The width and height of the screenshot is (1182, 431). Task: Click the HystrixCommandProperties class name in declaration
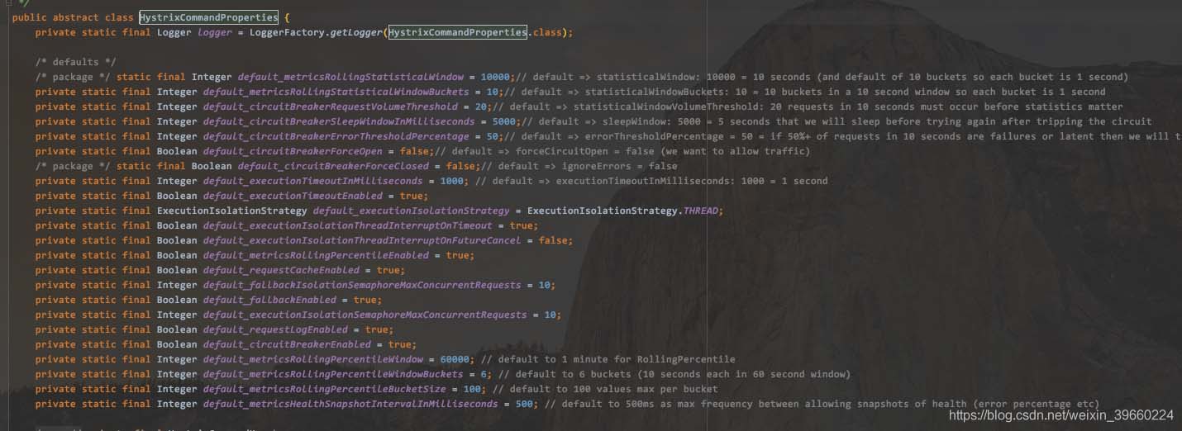(x=208, y=17)
